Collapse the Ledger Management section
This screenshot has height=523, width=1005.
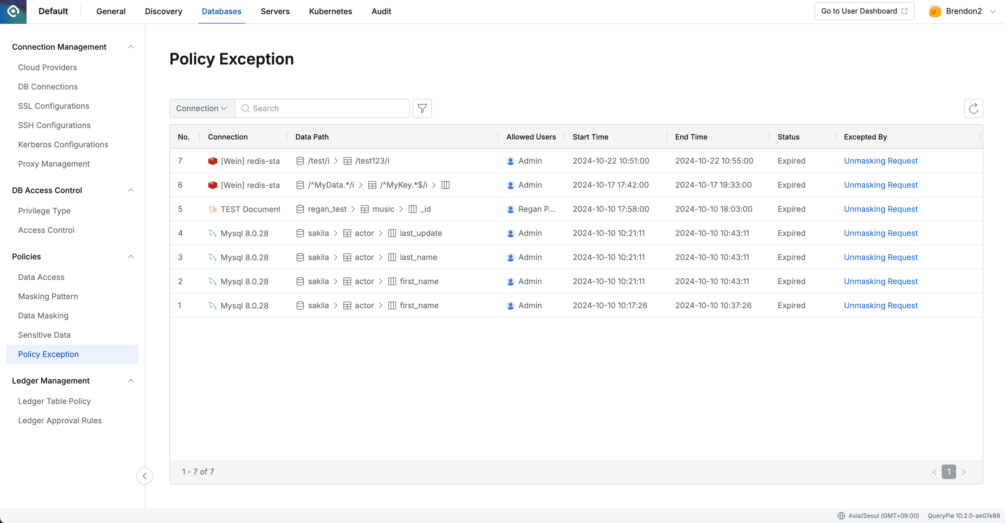coord(131,381)
